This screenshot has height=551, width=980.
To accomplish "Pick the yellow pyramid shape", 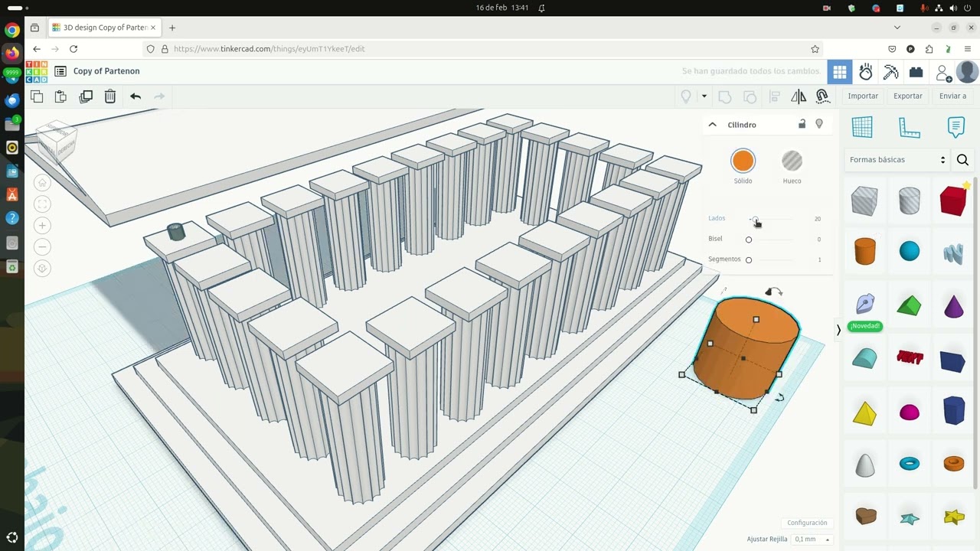I will point(864,413).
